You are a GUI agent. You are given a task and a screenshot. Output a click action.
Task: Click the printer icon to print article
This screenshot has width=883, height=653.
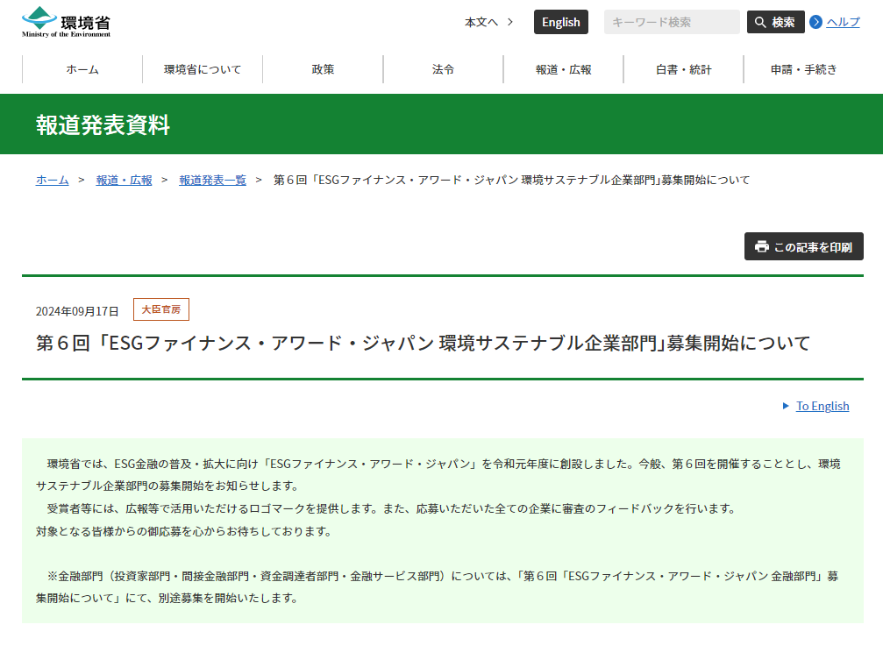(x=760, y=246)
